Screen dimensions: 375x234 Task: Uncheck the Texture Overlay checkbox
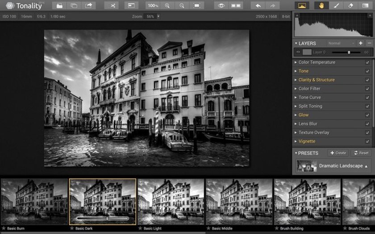click(367, 132)
